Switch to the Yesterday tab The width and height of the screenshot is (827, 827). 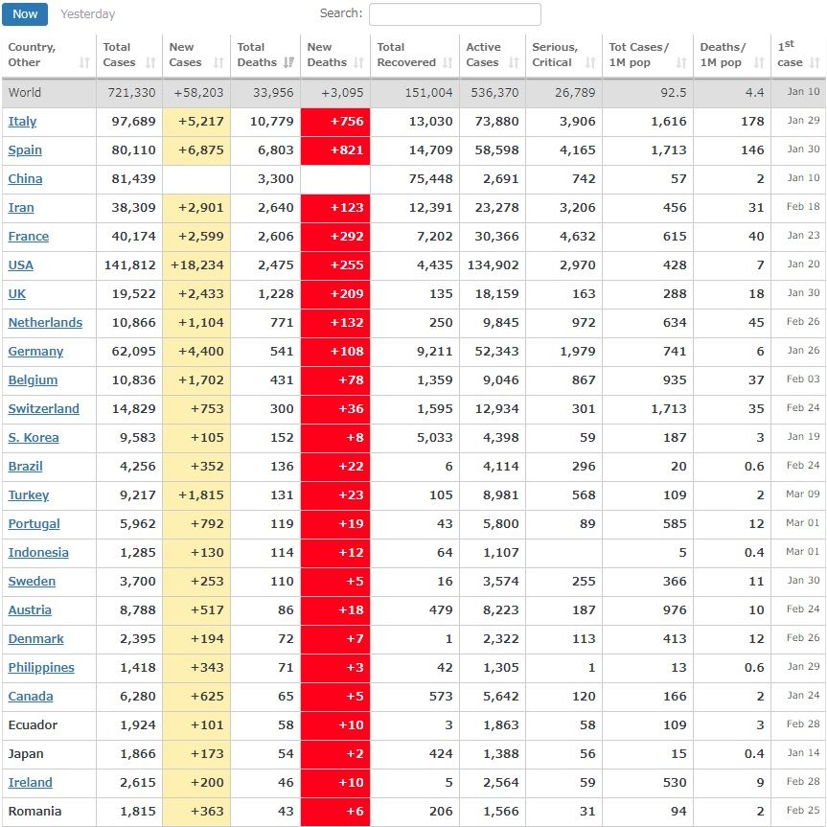(87, 14)
